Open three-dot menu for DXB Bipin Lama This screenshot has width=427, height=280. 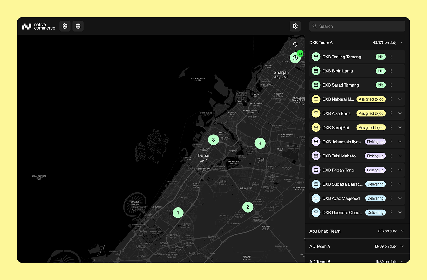(391, 71)
